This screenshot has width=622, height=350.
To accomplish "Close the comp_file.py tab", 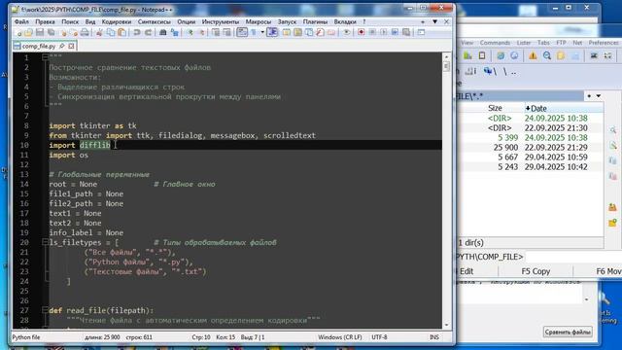I will [71, 46].
